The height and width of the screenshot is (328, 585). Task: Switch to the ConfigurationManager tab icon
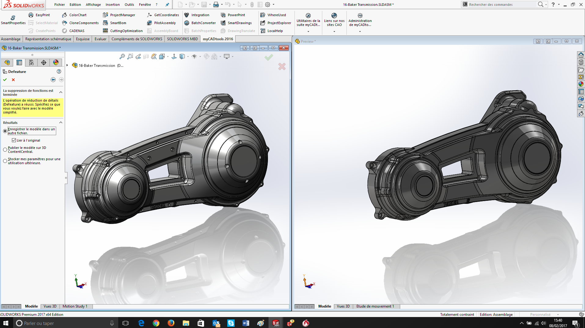pyautogui.click(x=31, y=63)
